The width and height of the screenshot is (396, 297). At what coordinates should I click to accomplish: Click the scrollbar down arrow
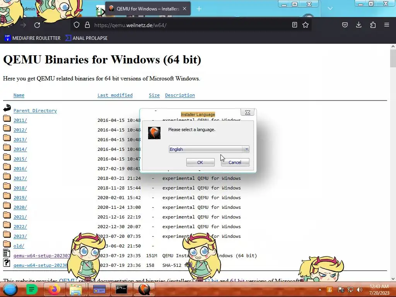click(x=393, y=279)
